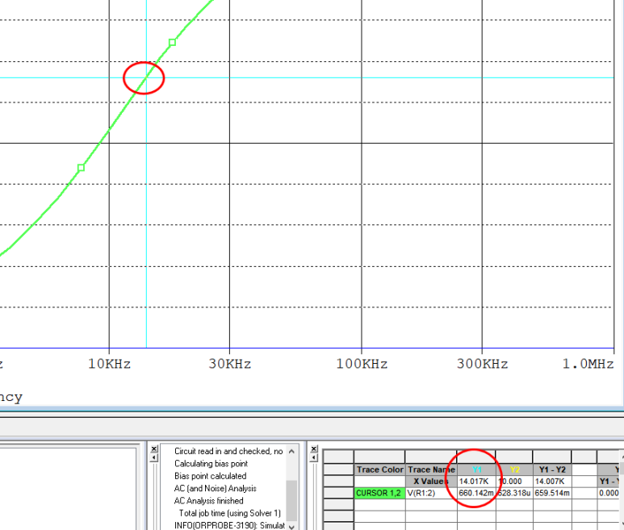Click the lower square marker on the green trace
Image resolution: width=624 pixels, height=530 pixels.
(82, 168)
